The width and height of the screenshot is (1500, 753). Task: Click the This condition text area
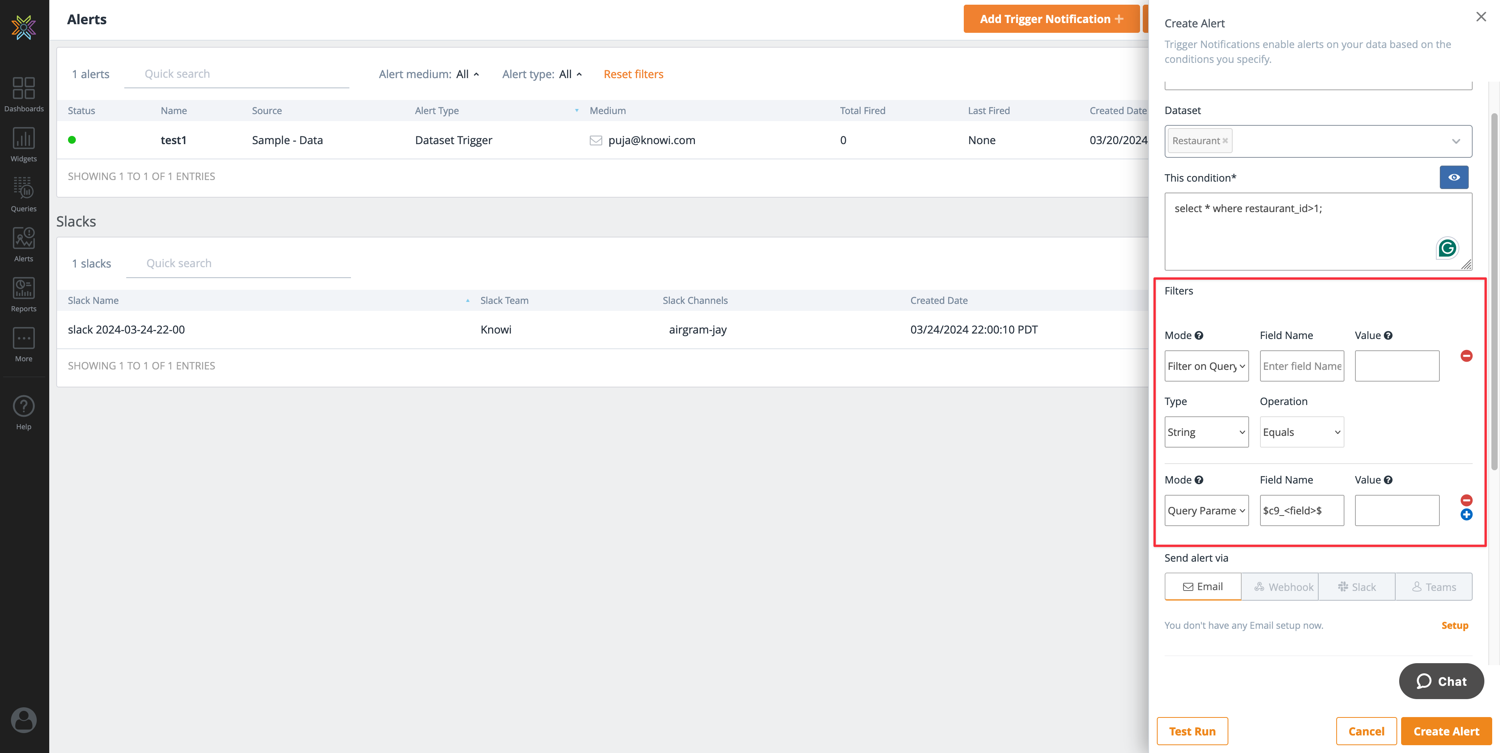tap(1318, 232)
